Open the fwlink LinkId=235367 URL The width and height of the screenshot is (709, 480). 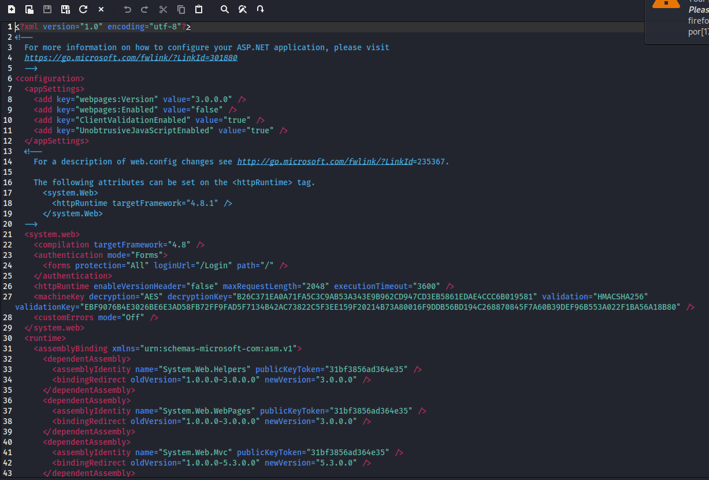[x=325, y=162]
